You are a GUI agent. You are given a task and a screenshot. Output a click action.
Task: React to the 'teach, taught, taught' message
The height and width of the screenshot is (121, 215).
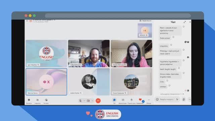[x=179, y=68]
